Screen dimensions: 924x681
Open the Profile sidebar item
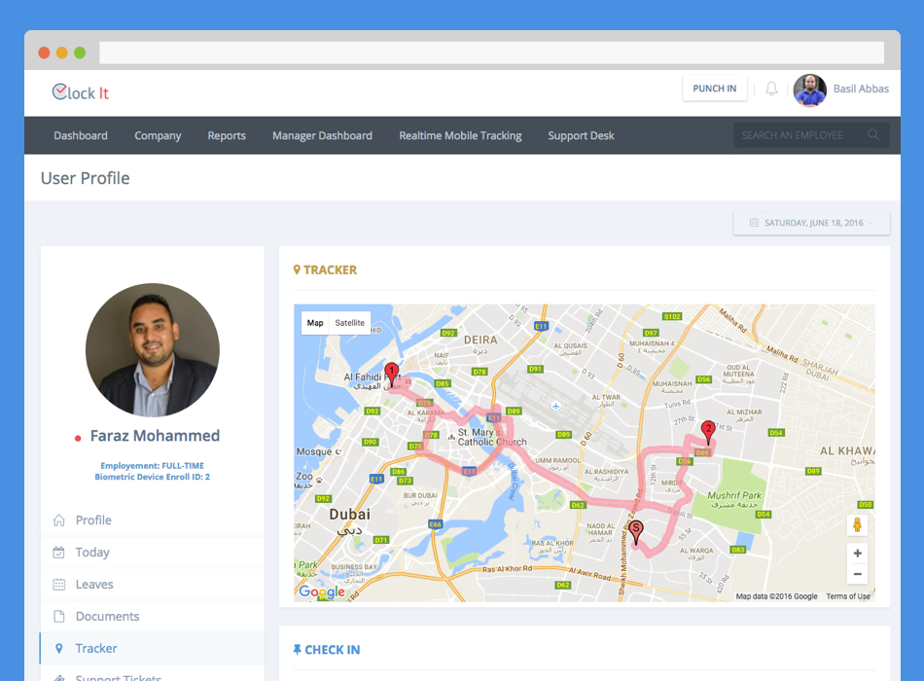[152, 520]
